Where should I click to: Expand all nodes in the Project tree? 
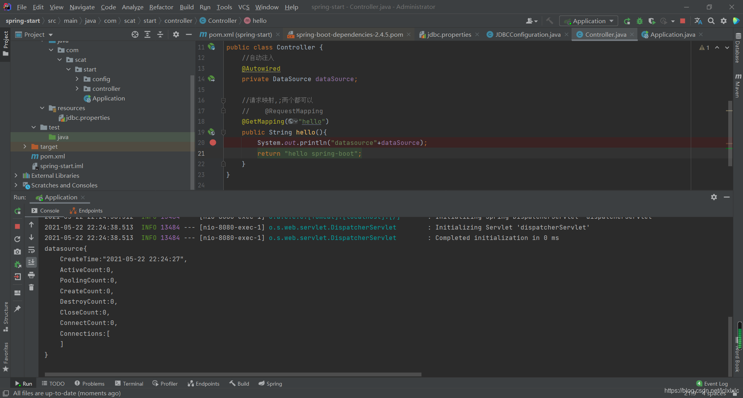click(147, 34)
